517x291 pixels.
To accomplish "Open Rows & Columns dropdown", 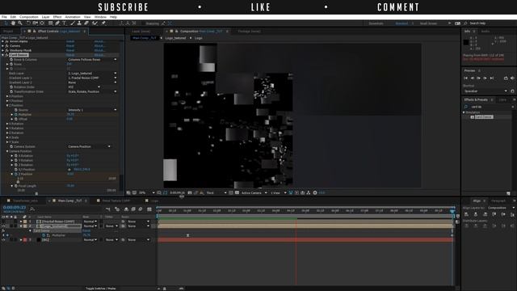I will click(x=92, y=60).
